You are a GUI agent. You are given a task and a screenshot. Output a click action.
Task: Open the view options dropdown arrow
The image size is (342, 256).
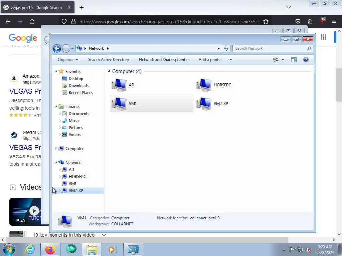[283, 60]
